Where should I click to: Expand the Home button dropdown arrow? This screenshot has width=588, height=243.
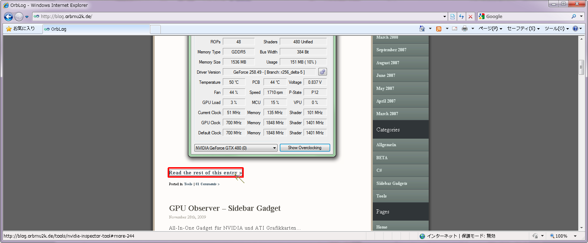pos(430,29)
